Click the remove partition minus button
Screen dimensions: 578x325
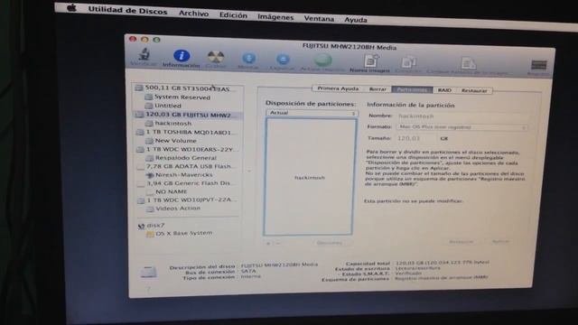(x=278, y=243)
